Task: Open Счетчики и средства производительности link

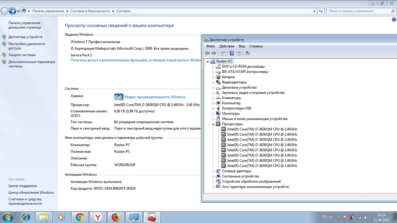Action: pyautogui.click(x=25, y=201)
